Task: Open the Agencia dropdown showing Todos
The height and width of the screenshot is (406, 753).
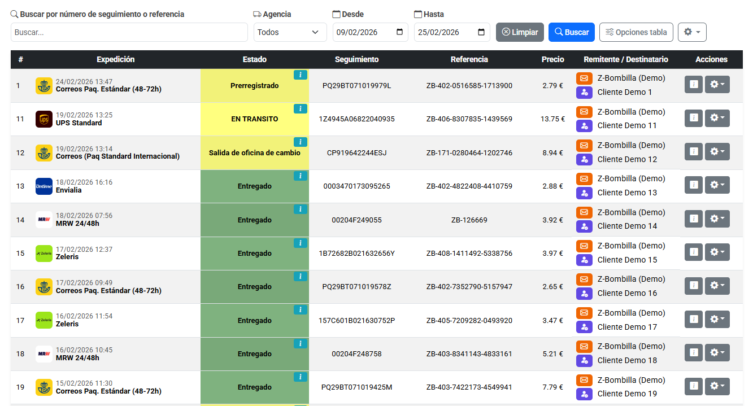Action: tap(290, 32)
